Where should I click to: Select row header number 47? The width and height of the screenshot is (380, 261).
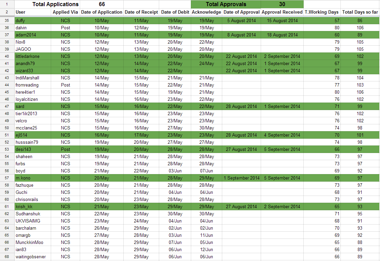click(7, 106)
